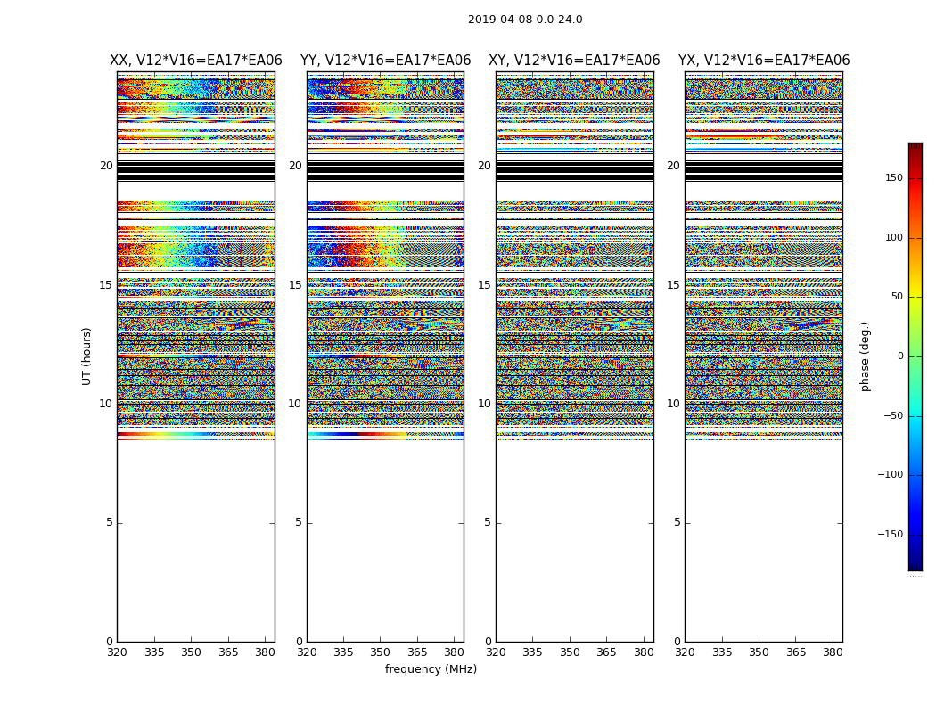Click the YY panel x-axis tick 335
936x713 pixels.
coord(343,652)
